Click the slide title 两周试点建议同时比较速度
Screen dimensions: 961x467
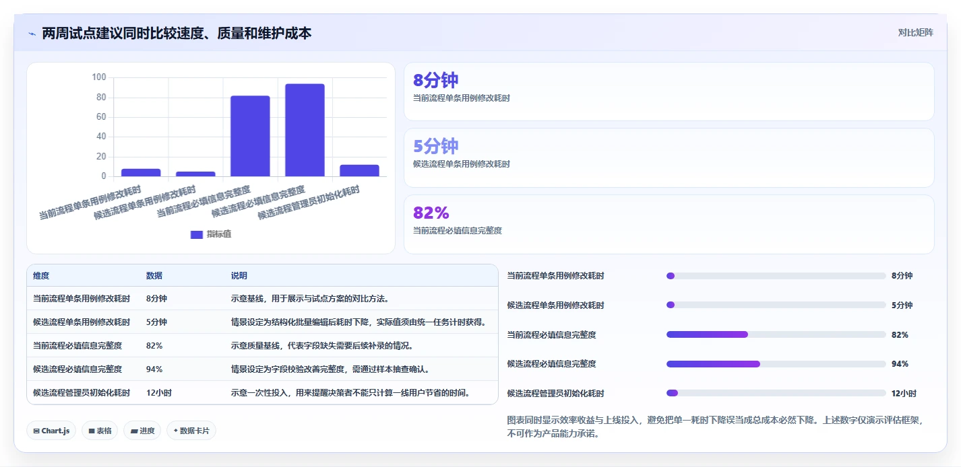(177, 33)
